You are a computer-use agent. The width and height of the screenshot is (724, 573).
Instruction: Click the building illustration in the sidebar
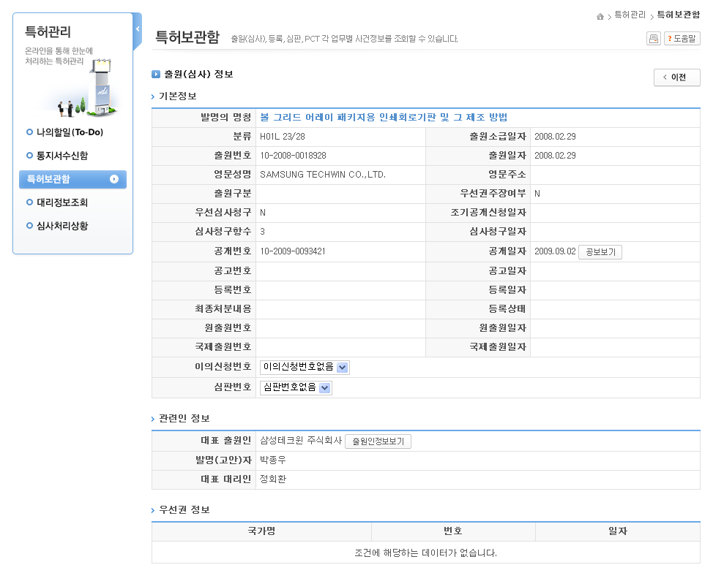[x=99, y=88]
